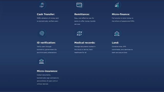Select the 'Medical records:' heading
Viewport: 164px width, 92px height.
(x=85, y=43)
